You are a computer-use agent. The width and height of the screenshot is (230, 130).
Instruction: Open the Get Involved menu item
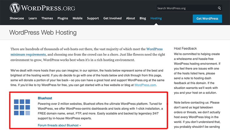(113, 18)
